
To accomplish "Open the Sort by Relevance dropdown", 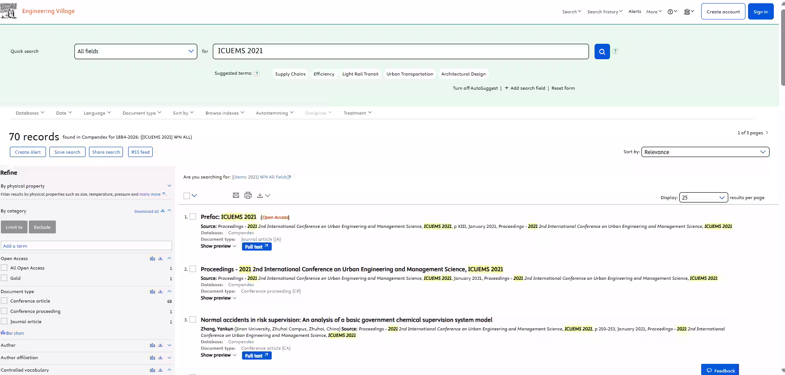I will [x=705, y=152].
